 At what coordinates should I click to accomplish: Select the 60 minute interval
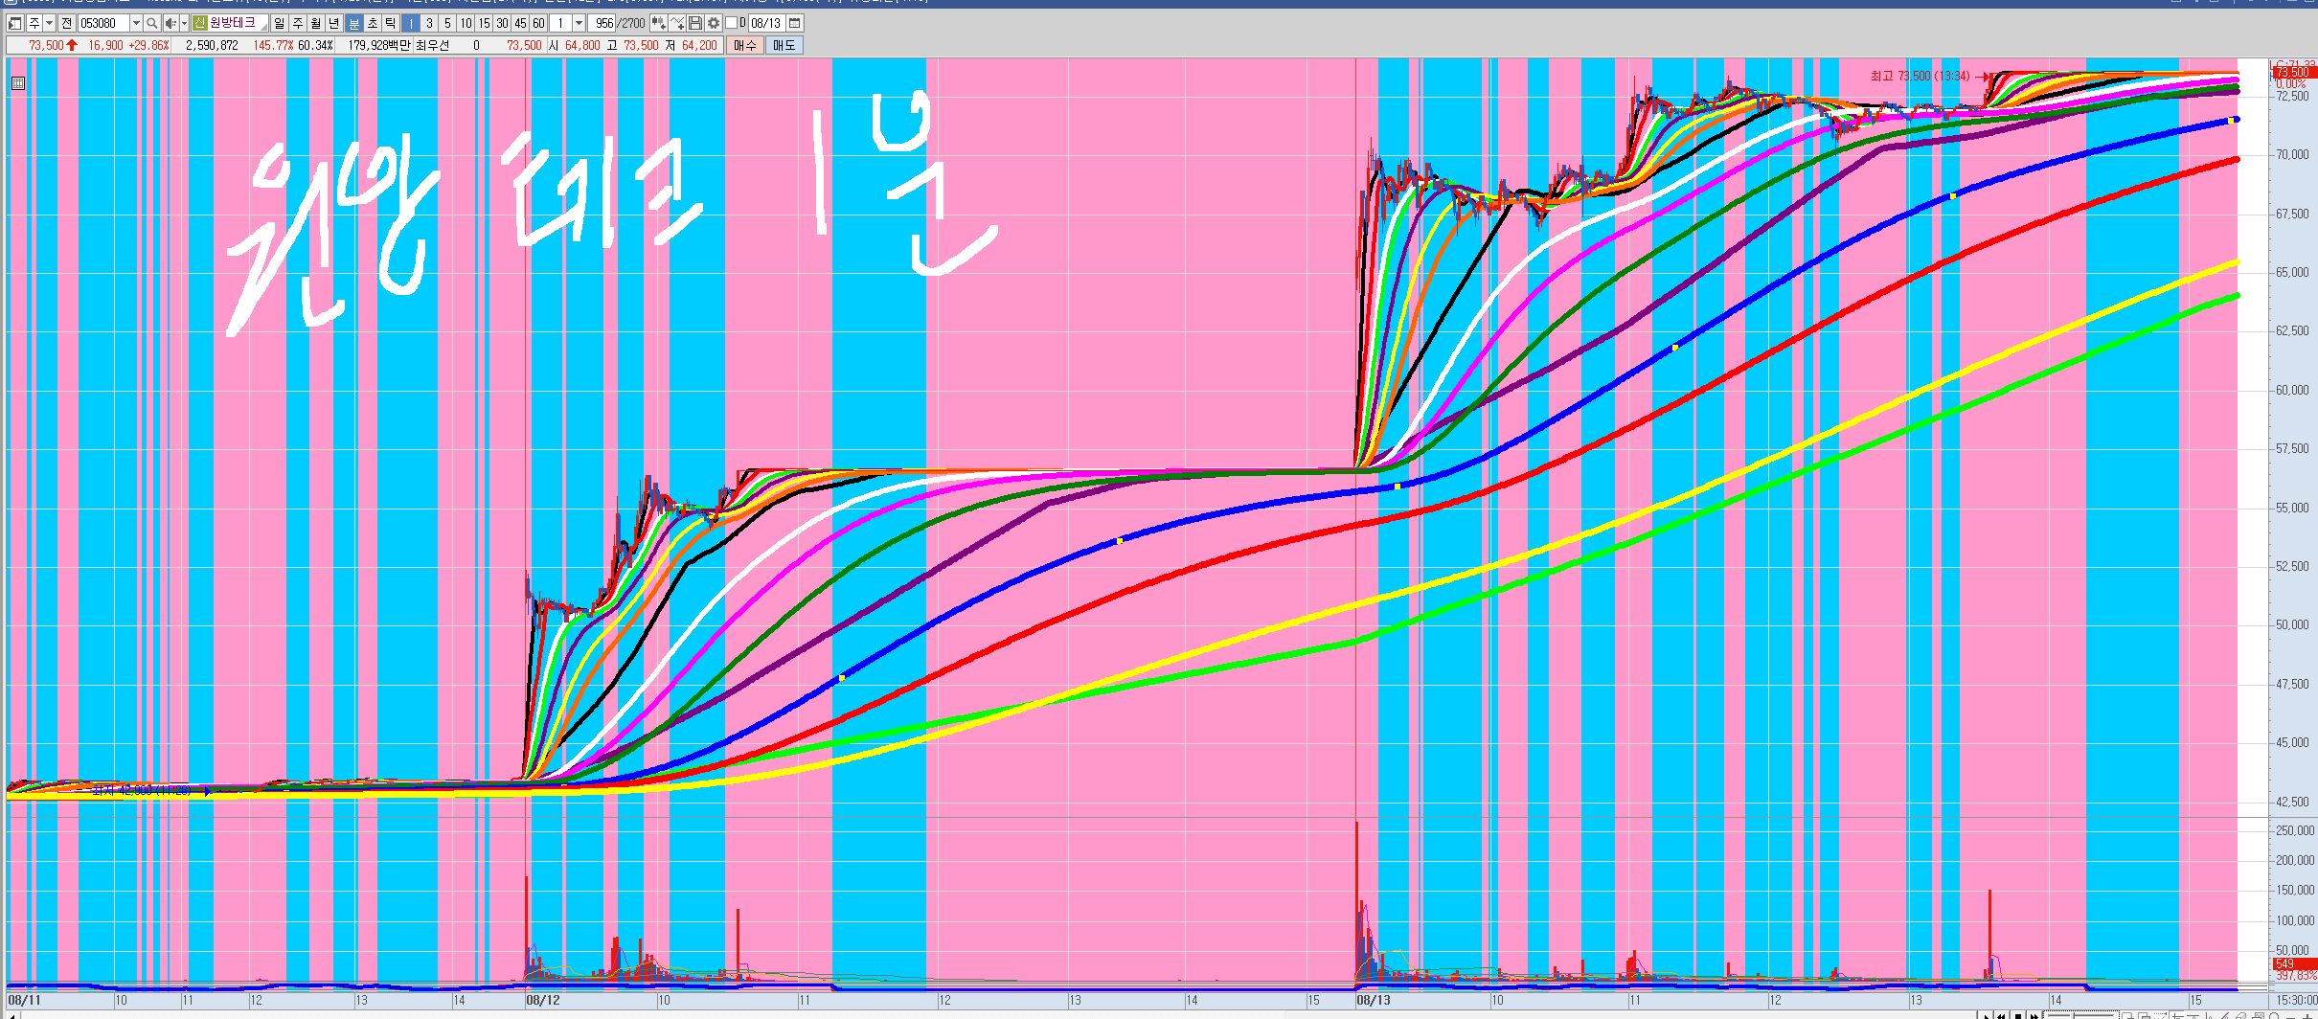click(538, 23)
